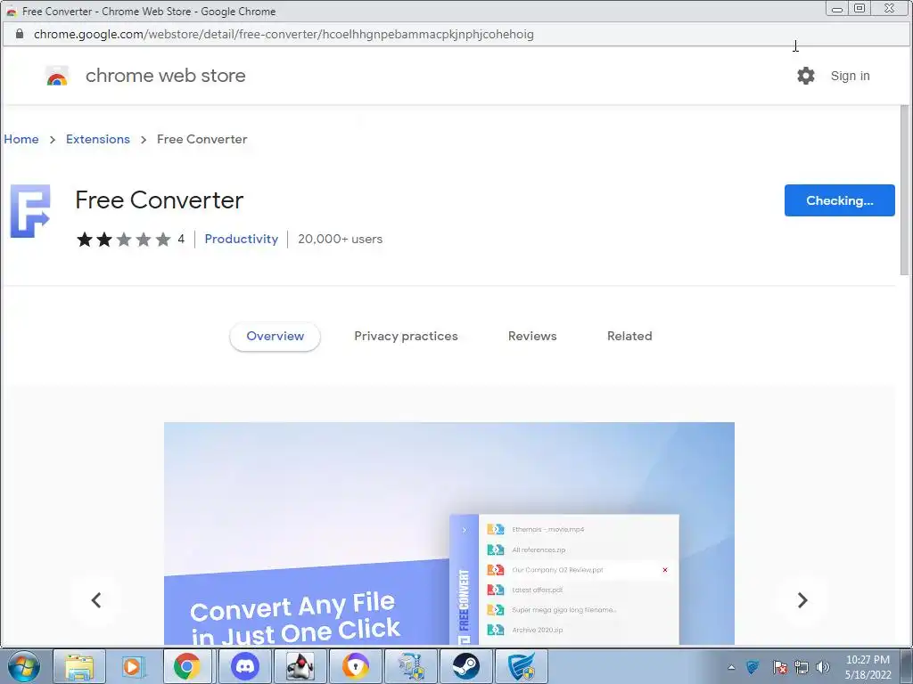
Task: Show the next screenshot with right arrow
Action: point(802,600)
